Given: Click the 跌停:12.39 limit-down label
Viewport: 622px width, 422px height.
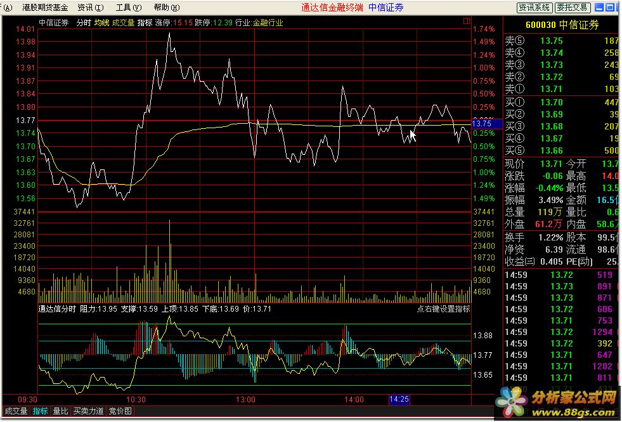Looking at the screenshot, I should 214,23.
